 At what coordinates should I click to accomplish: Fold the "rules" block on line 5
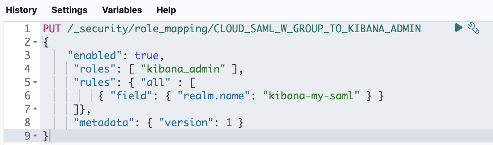[35, 83]
